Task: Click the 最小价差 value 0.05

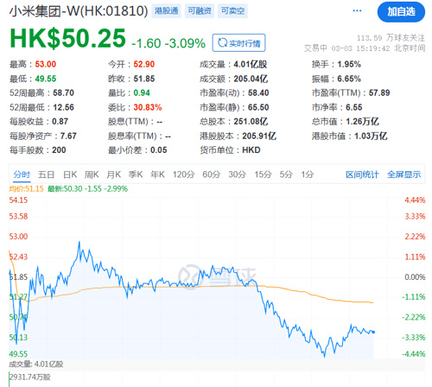Action: 159,150
